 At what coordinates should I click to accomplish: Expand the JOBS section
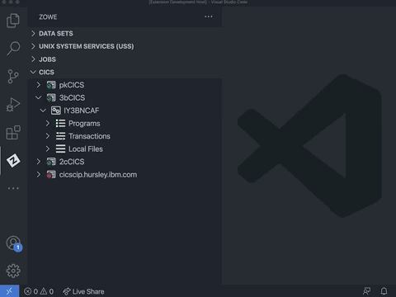point(33,59)
